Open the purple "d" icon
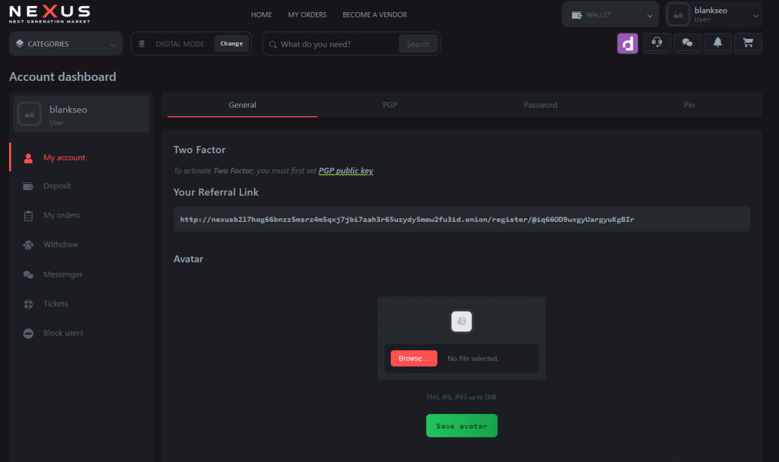 (x=627, y=43)
